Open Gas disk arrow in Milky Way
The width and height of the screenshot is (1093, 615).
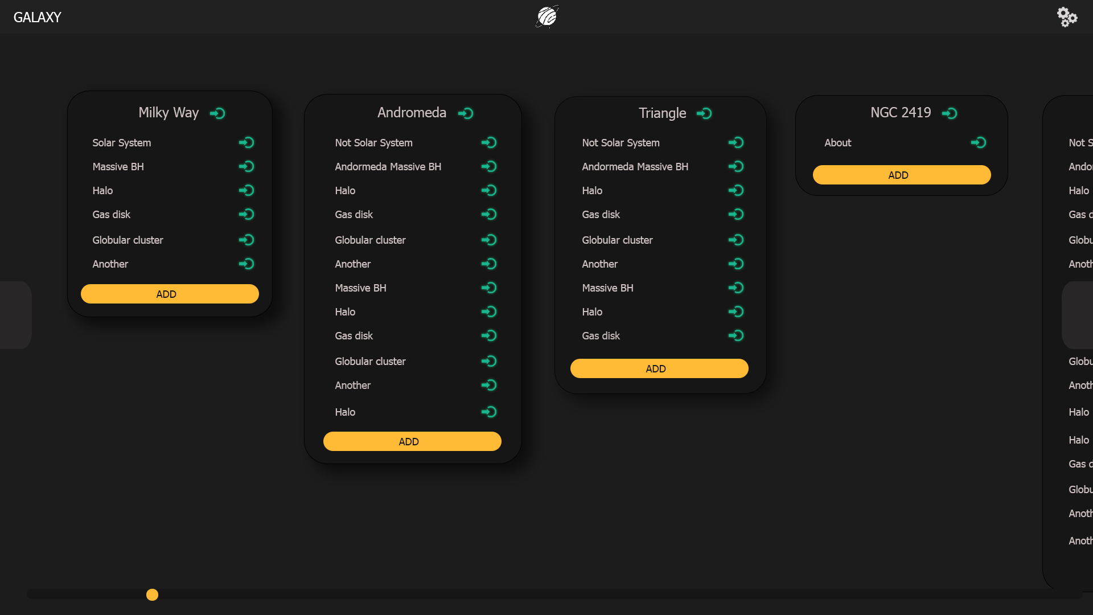click(x=246, y=214)
